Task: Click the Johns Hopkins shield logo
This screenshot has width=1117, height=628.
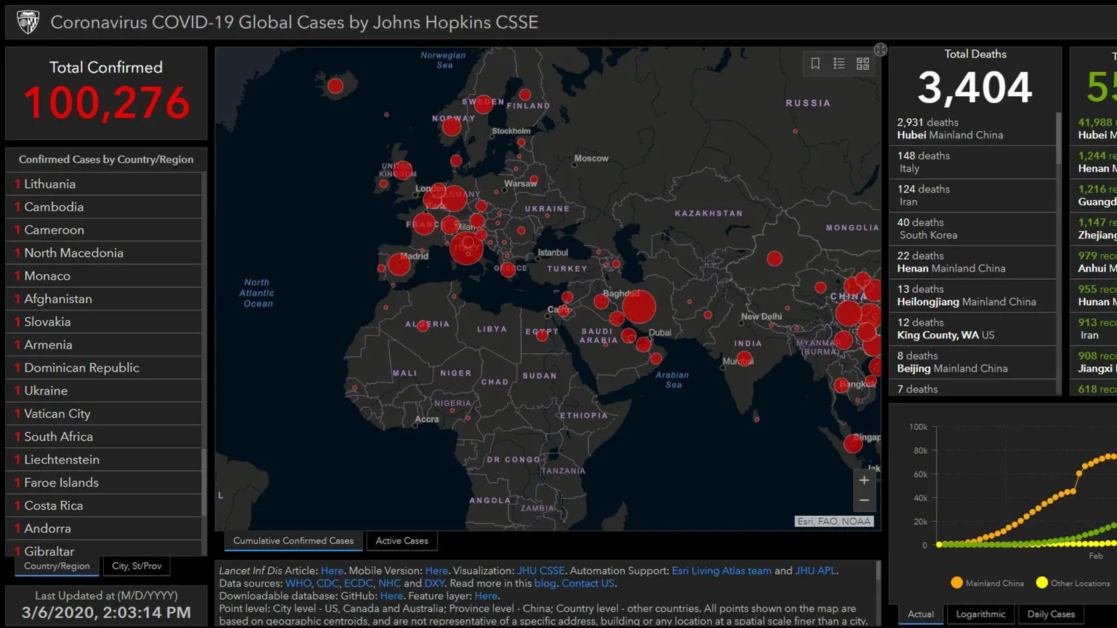Action: (x=28, y=22)
